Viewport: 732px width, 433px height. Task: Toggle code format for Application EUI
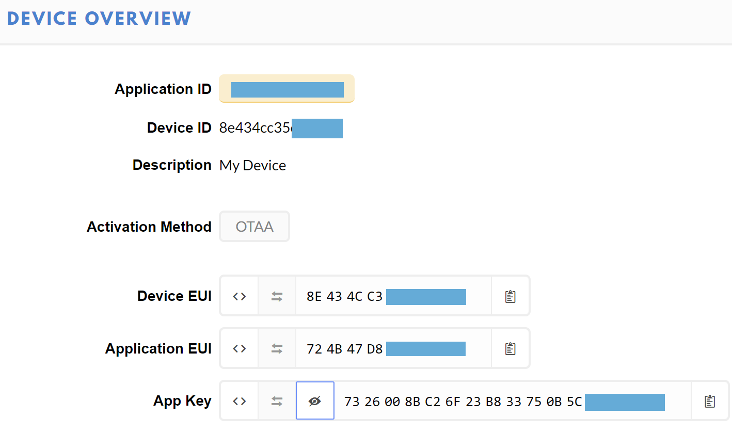click(239, 349)
